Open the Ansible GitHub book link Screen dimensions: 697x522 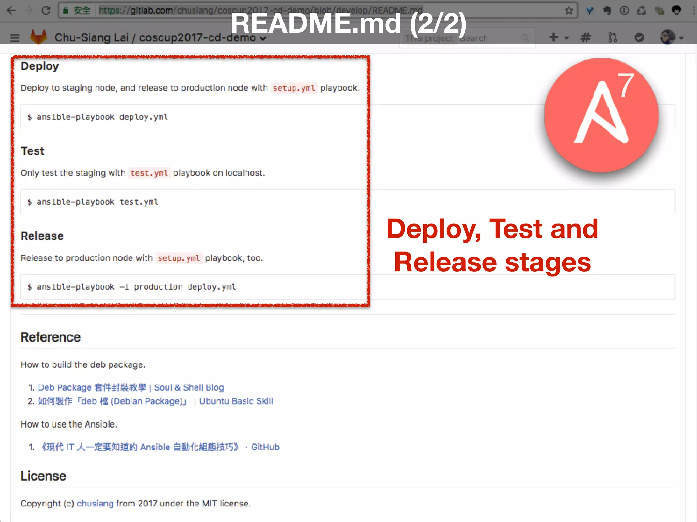tap(160, 447)
